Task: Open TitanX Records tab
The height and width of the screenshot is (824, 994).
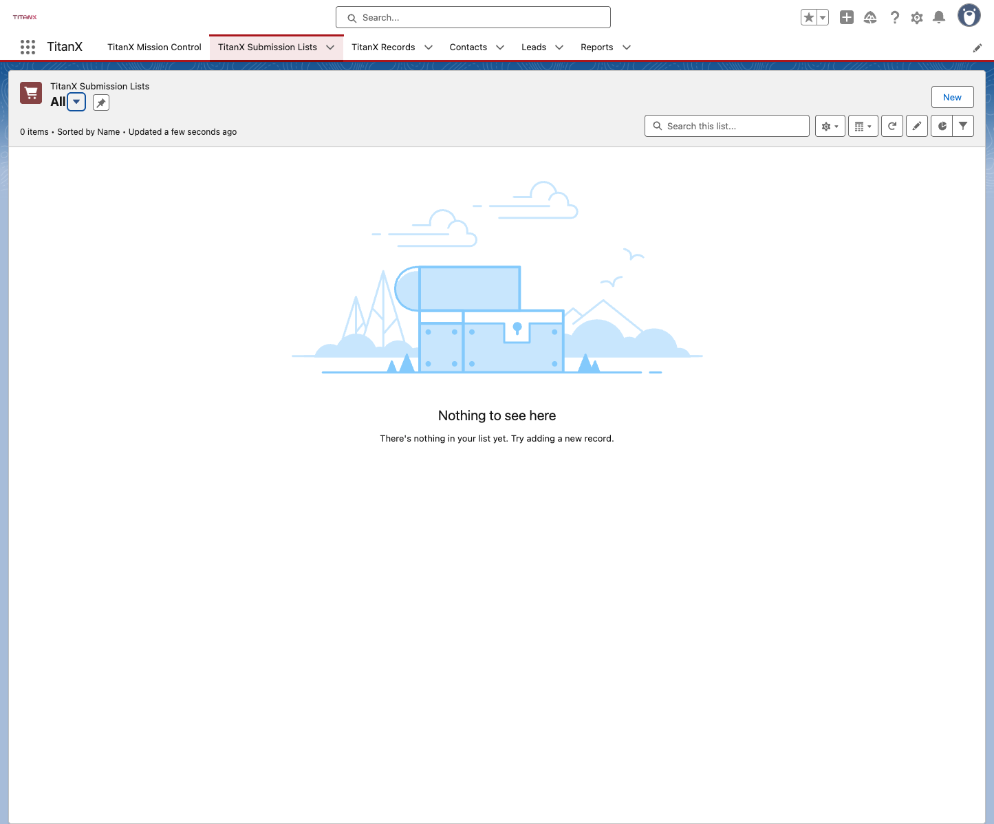Action: click(383, 47)
